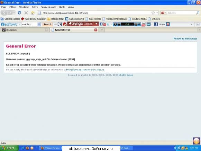Click the back navigation arrow

(x=4, y=13)
